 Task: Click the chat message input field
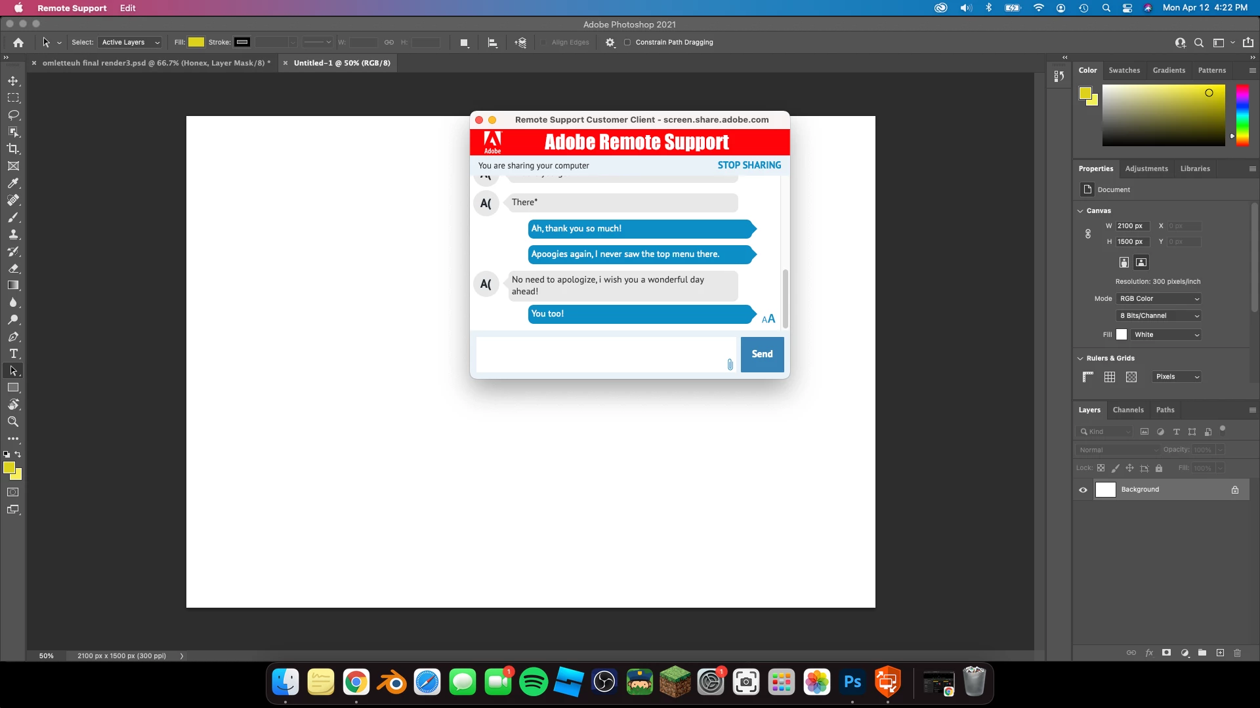pyautogui.click(x=600, y=354)
